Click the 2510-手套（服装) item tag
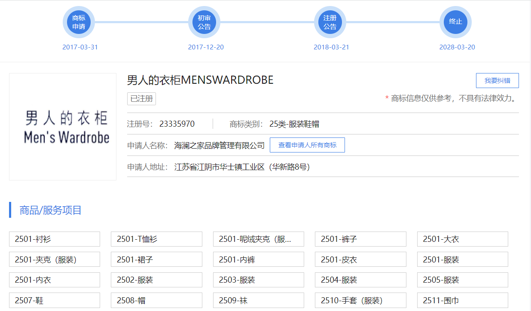Image resolution: width=531 pixels, height=311 pixels. 360,300
